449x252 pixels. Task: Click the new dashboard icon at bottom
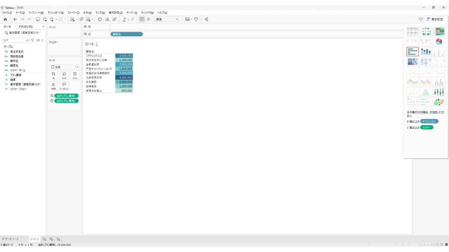pos(51,239)
